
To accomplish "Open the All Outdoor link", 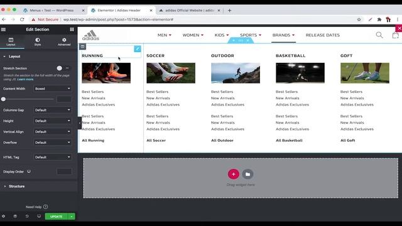I will pos(222,141).
